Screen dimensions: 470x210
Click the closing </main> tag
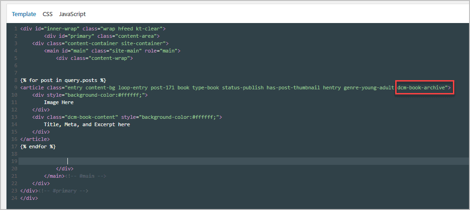54,176
